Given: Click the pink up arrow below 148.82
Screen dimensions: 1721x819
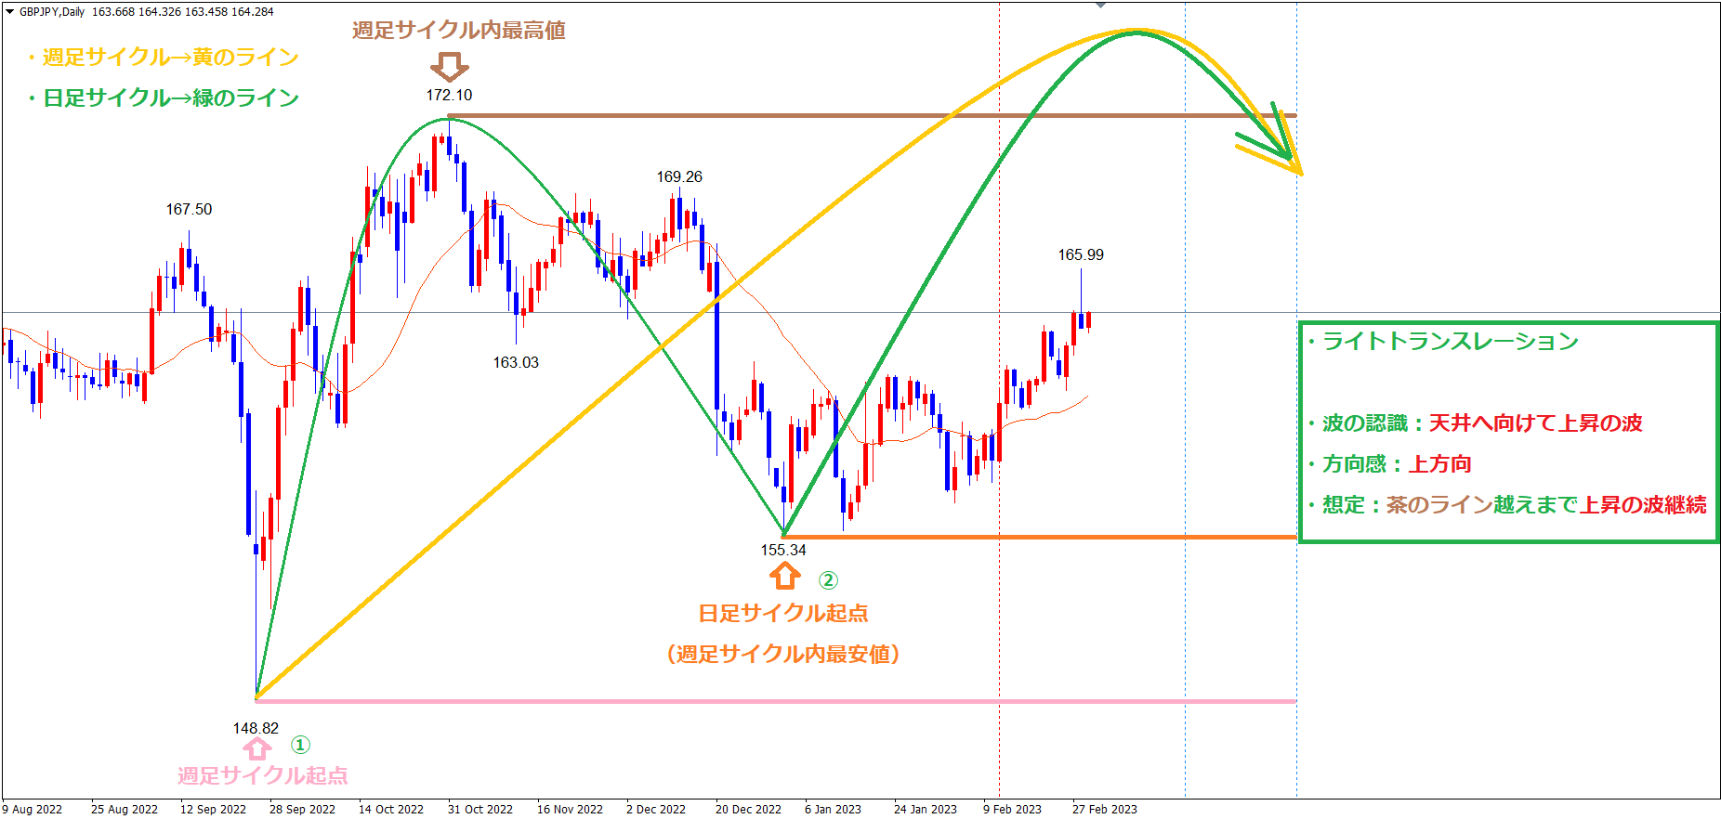Looking at the screenshot, I should 257,748.
